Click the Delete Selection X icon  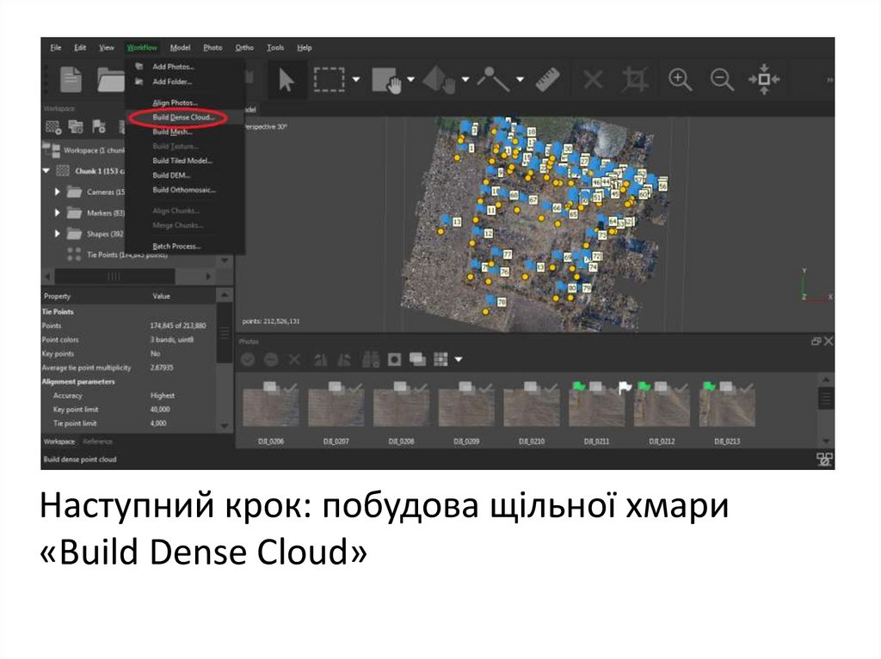pos(593,80)
